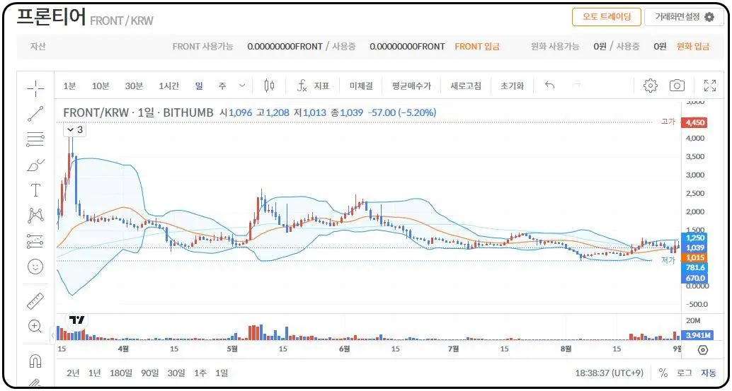This screenshot has width=732, height=391.
Task: Click the 4,450 high price label
Action: 694,122
